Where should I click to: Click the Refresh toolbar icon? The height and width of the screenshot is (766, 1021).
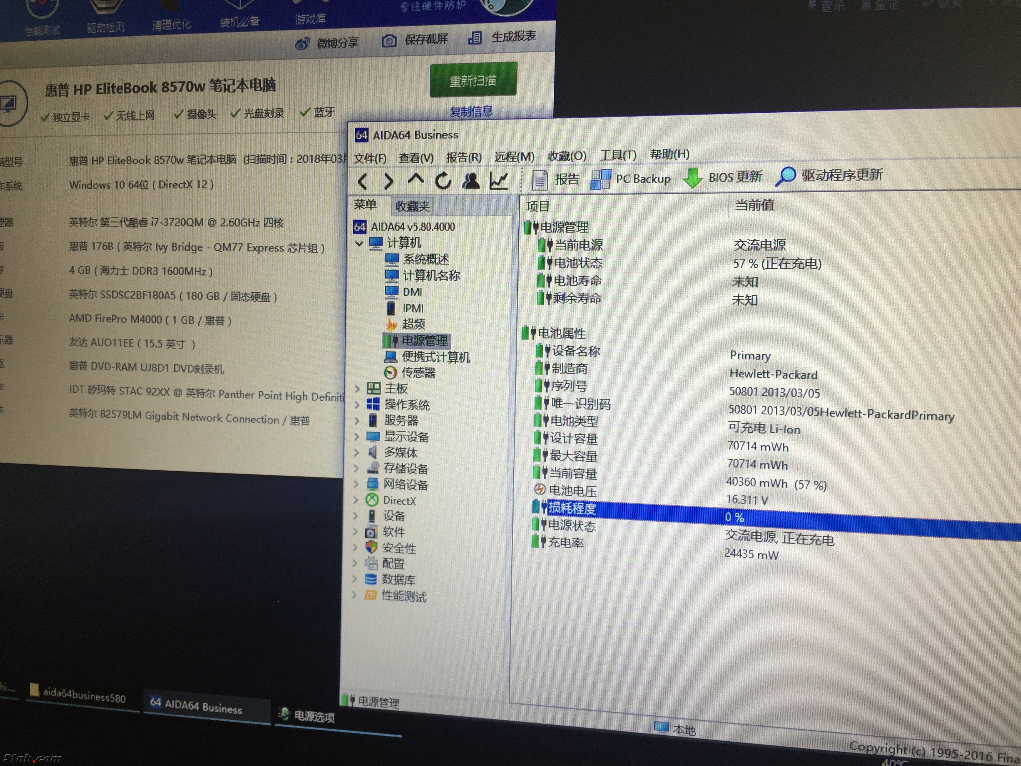(443, 181)
